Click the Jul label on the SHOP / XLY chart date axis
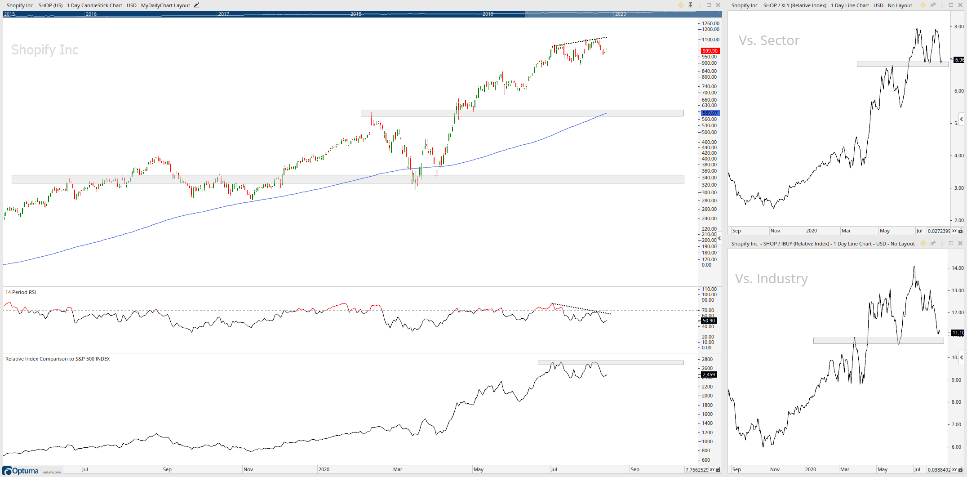 pos(919,231)
